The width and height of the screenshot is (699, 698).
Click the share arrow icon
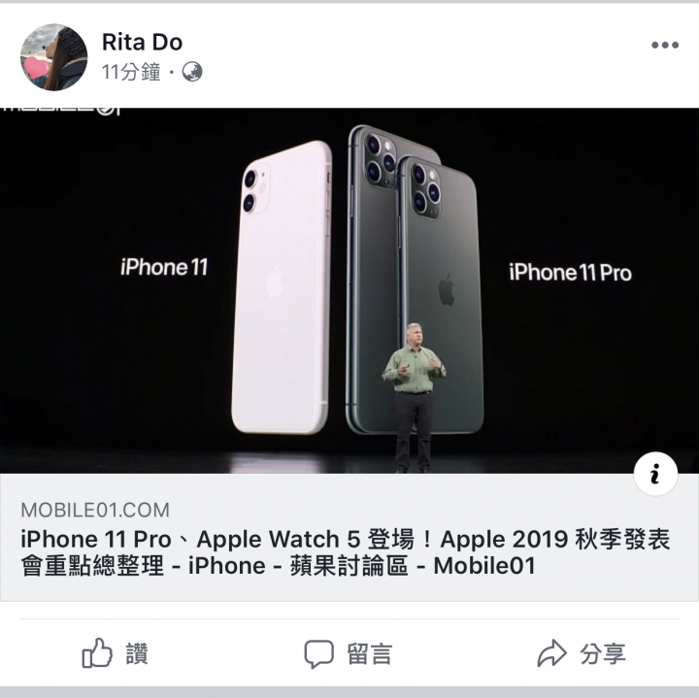pyautogui.click(x=551, y=653)
